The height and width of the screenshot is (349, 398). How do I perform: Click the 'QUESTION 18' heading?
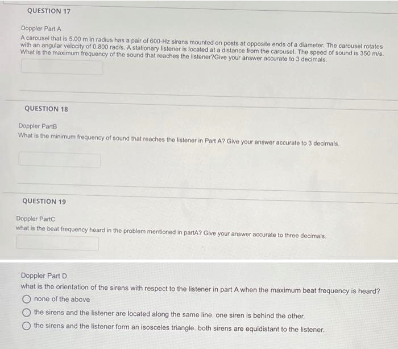pos(47,109)
